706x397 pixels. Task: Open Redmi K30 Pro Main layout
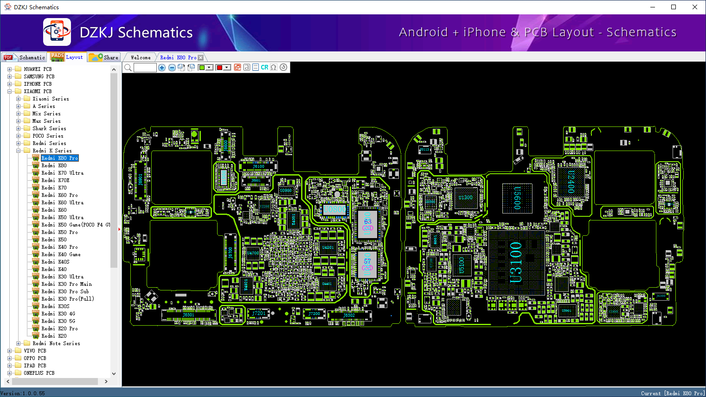(67, 284)
